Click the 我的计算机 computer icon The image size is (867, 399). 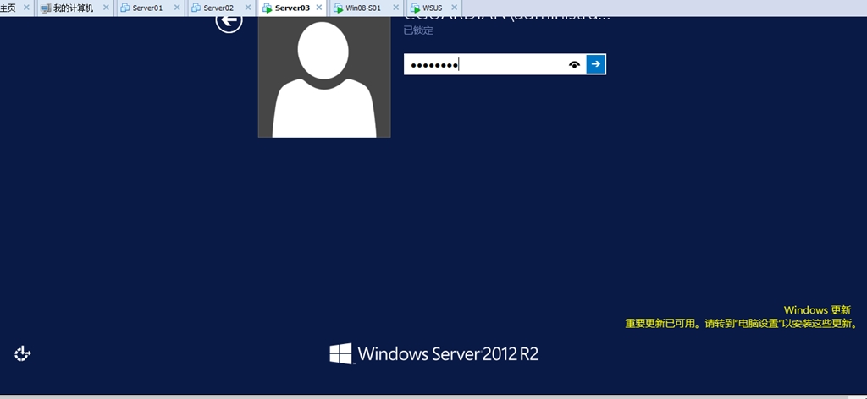(46, 8)
